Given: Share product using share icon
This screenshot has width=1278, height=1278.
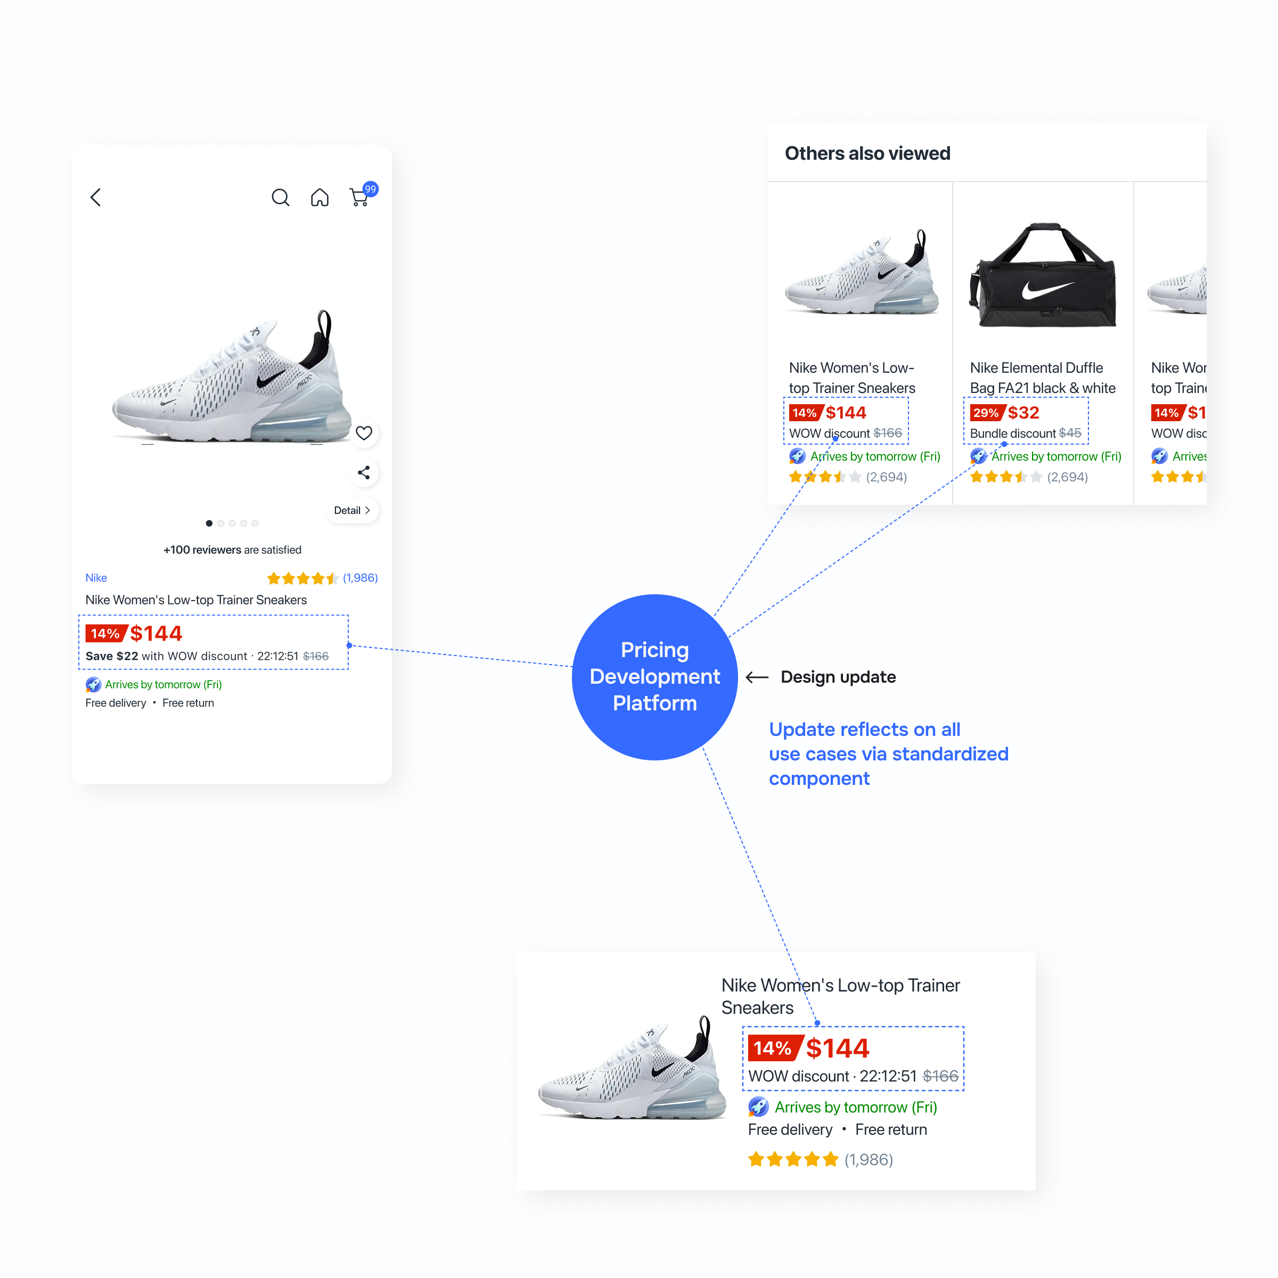Looking at the screenshot, I should [x=364, y=472].
